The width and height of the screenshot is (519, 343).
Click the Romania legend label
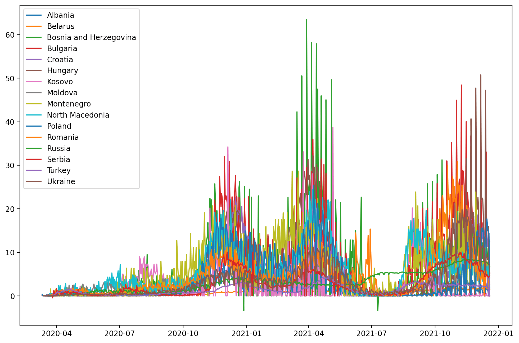(63, 137)
